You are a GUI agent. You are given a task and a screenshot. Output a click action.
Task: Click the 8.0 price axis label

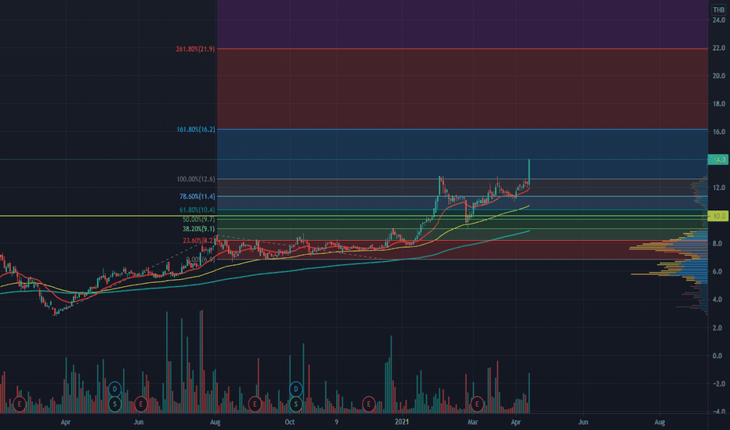718,244
